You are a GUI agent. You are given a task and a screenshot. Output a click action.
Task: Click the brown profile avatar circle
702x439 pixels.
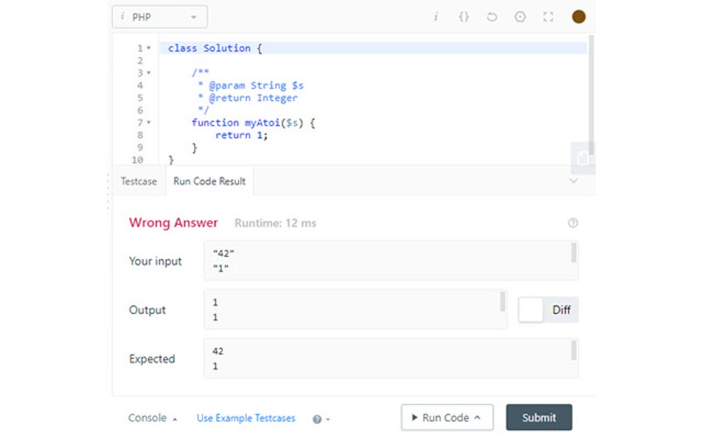[579, 17]
